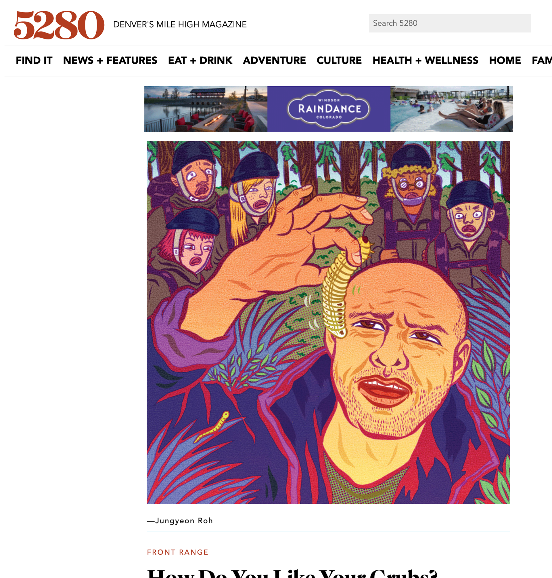This screenshot has width=552, height=578.
Task: Click the Jungyeon Roh illustrator credit
Action: tap(180, 521)
